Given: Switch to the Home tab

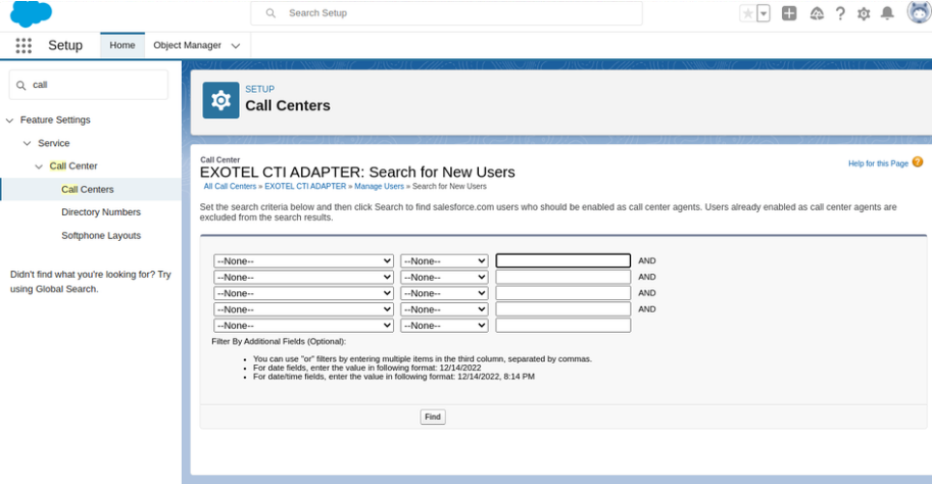Looking at the screenshot, I should 123,45.
